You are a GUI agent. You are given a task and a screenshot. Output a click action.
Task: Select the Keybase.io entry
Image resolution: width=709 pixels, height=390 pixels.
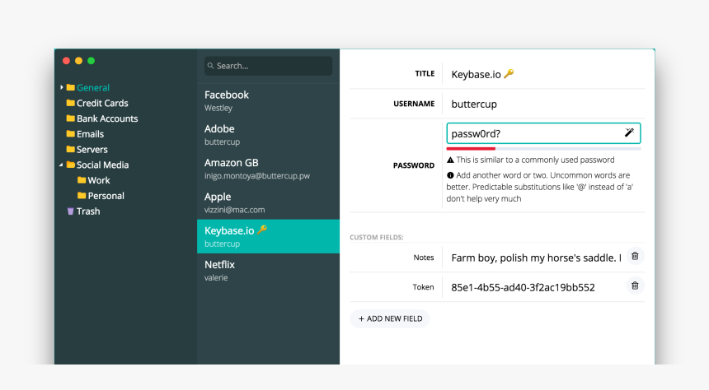point(268,236)
